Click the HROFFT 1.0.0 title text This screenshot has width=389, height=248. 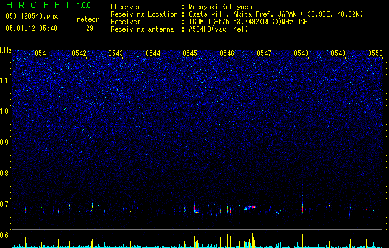coord(48,5)
